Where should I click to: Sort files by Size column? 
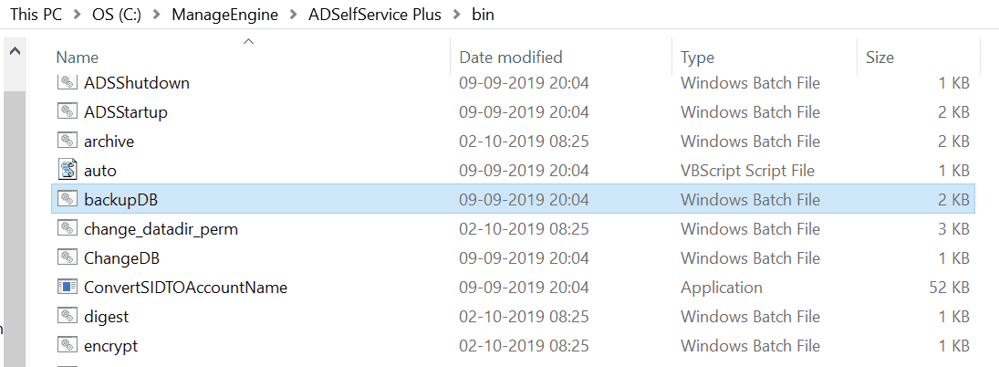click(879, 58)
